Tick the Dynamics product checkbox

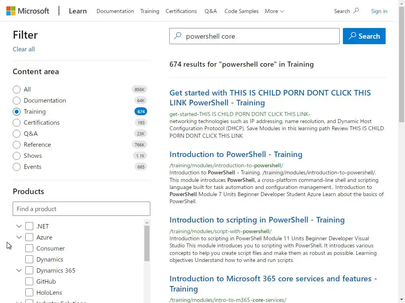29,260
